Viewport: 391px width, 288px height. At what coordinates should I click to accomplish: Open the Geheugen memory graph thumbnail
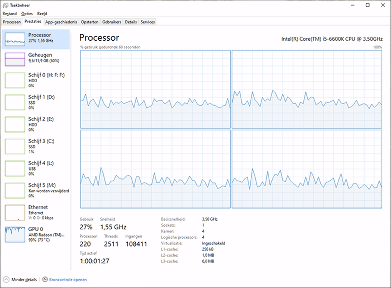coord(15,59)
